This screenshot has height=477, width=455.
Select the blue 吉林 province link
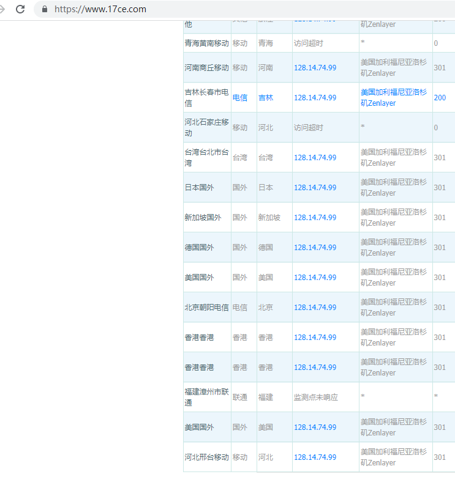tap(266, 97)
